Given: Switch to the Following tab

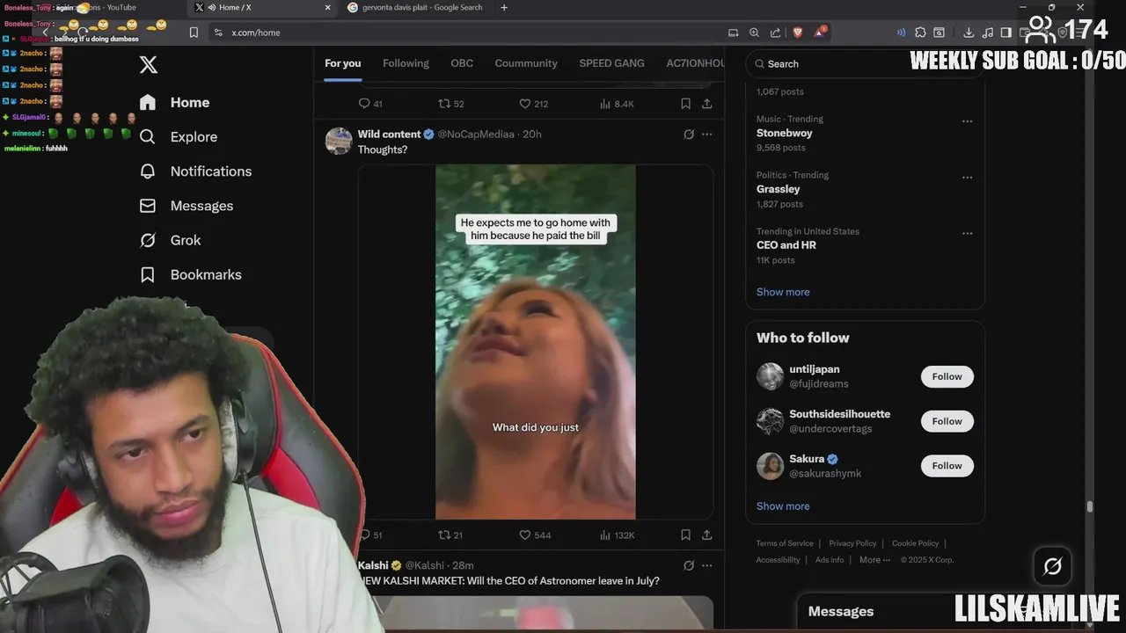Looking at the screenshot, I should [406, 63].
